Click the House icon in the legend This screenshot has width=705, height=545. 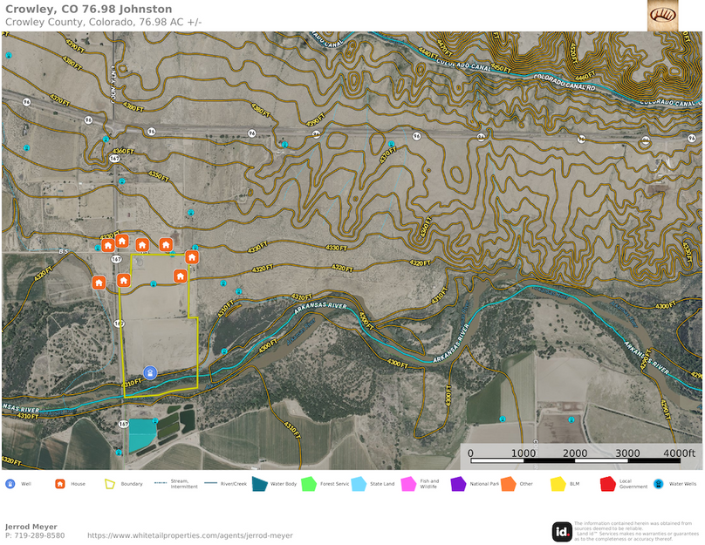click(60, 483)
